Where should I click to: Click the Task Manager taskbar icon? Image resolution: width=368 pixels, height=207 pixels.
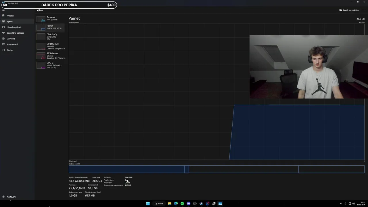tap(220, 204)
